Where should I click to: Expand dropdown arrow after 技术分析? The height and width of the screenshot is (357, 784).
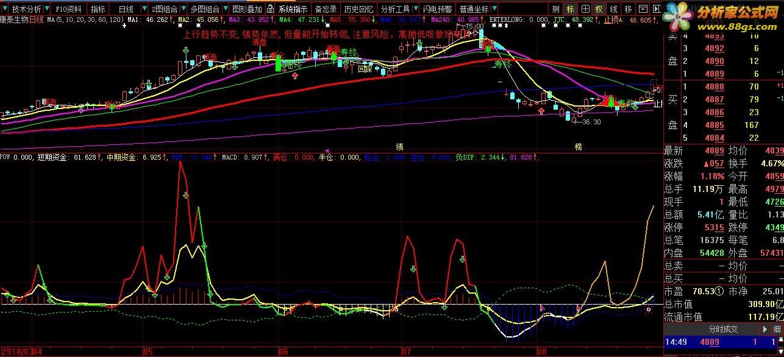point(48,9)
